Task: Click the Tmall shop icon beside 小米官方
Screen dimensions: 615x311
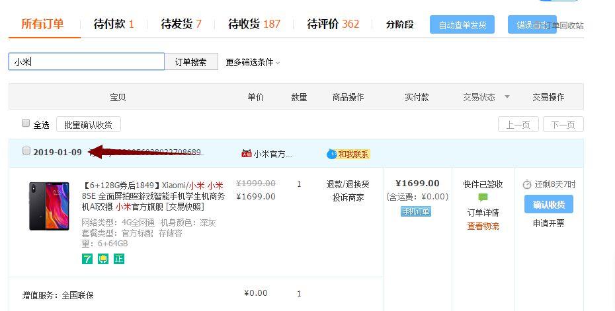Action: pos(246,154)
